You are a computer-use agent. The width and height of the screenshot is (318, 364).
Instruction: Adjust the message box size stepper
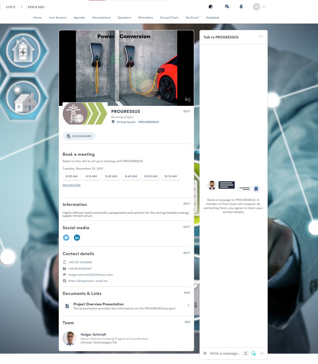click(x=245, y=353)
